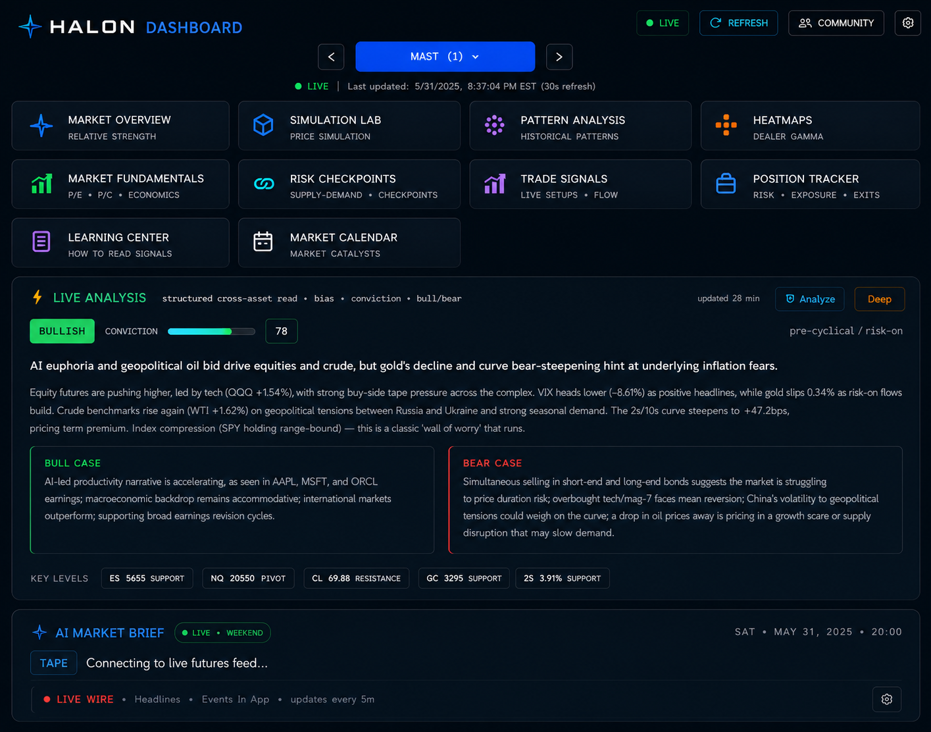Click 'Connecting to live futures feed...' text
This screenshot has width=931, height=732.
(177, 663)
